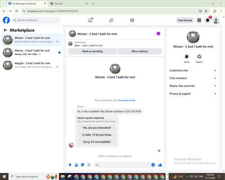The height and width of the screenshot is (180, 225).
Task: Open the Chrome profile icon in toolbar
Action: pyautogui.click(x=215, y=11)
